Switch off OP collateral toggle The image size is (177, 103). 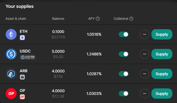[124, 94]
